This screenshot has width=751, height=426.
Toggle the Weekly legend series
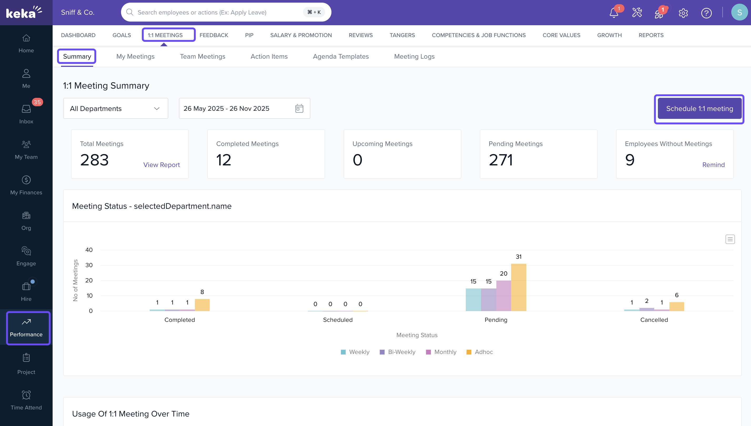click(355, 352)
